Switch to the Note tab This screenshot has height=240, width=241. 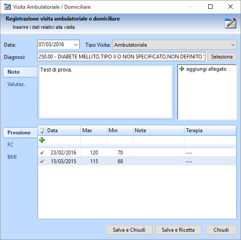click(21, 72)
